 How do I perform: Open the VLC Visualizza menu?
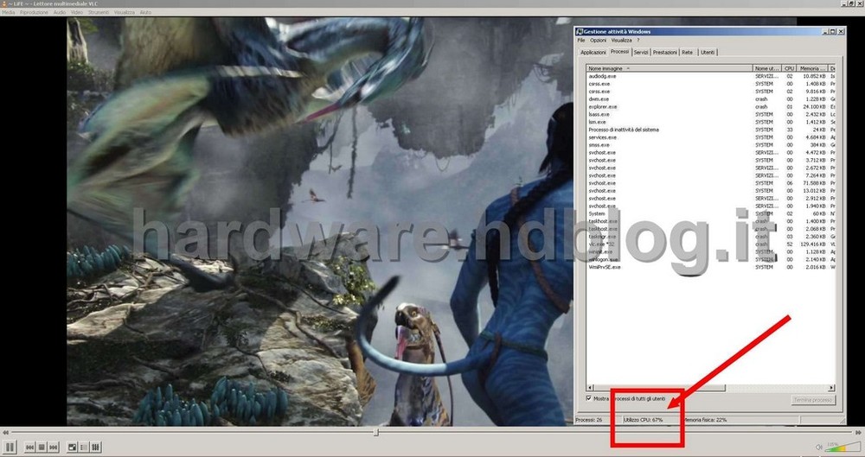[x=124, y=12]
